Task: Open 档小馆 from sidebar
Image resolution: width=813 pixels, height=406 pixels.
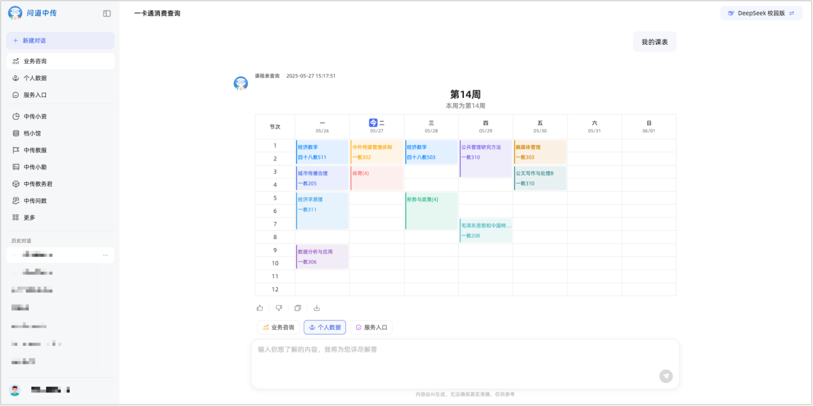Action: click(32, 134)
